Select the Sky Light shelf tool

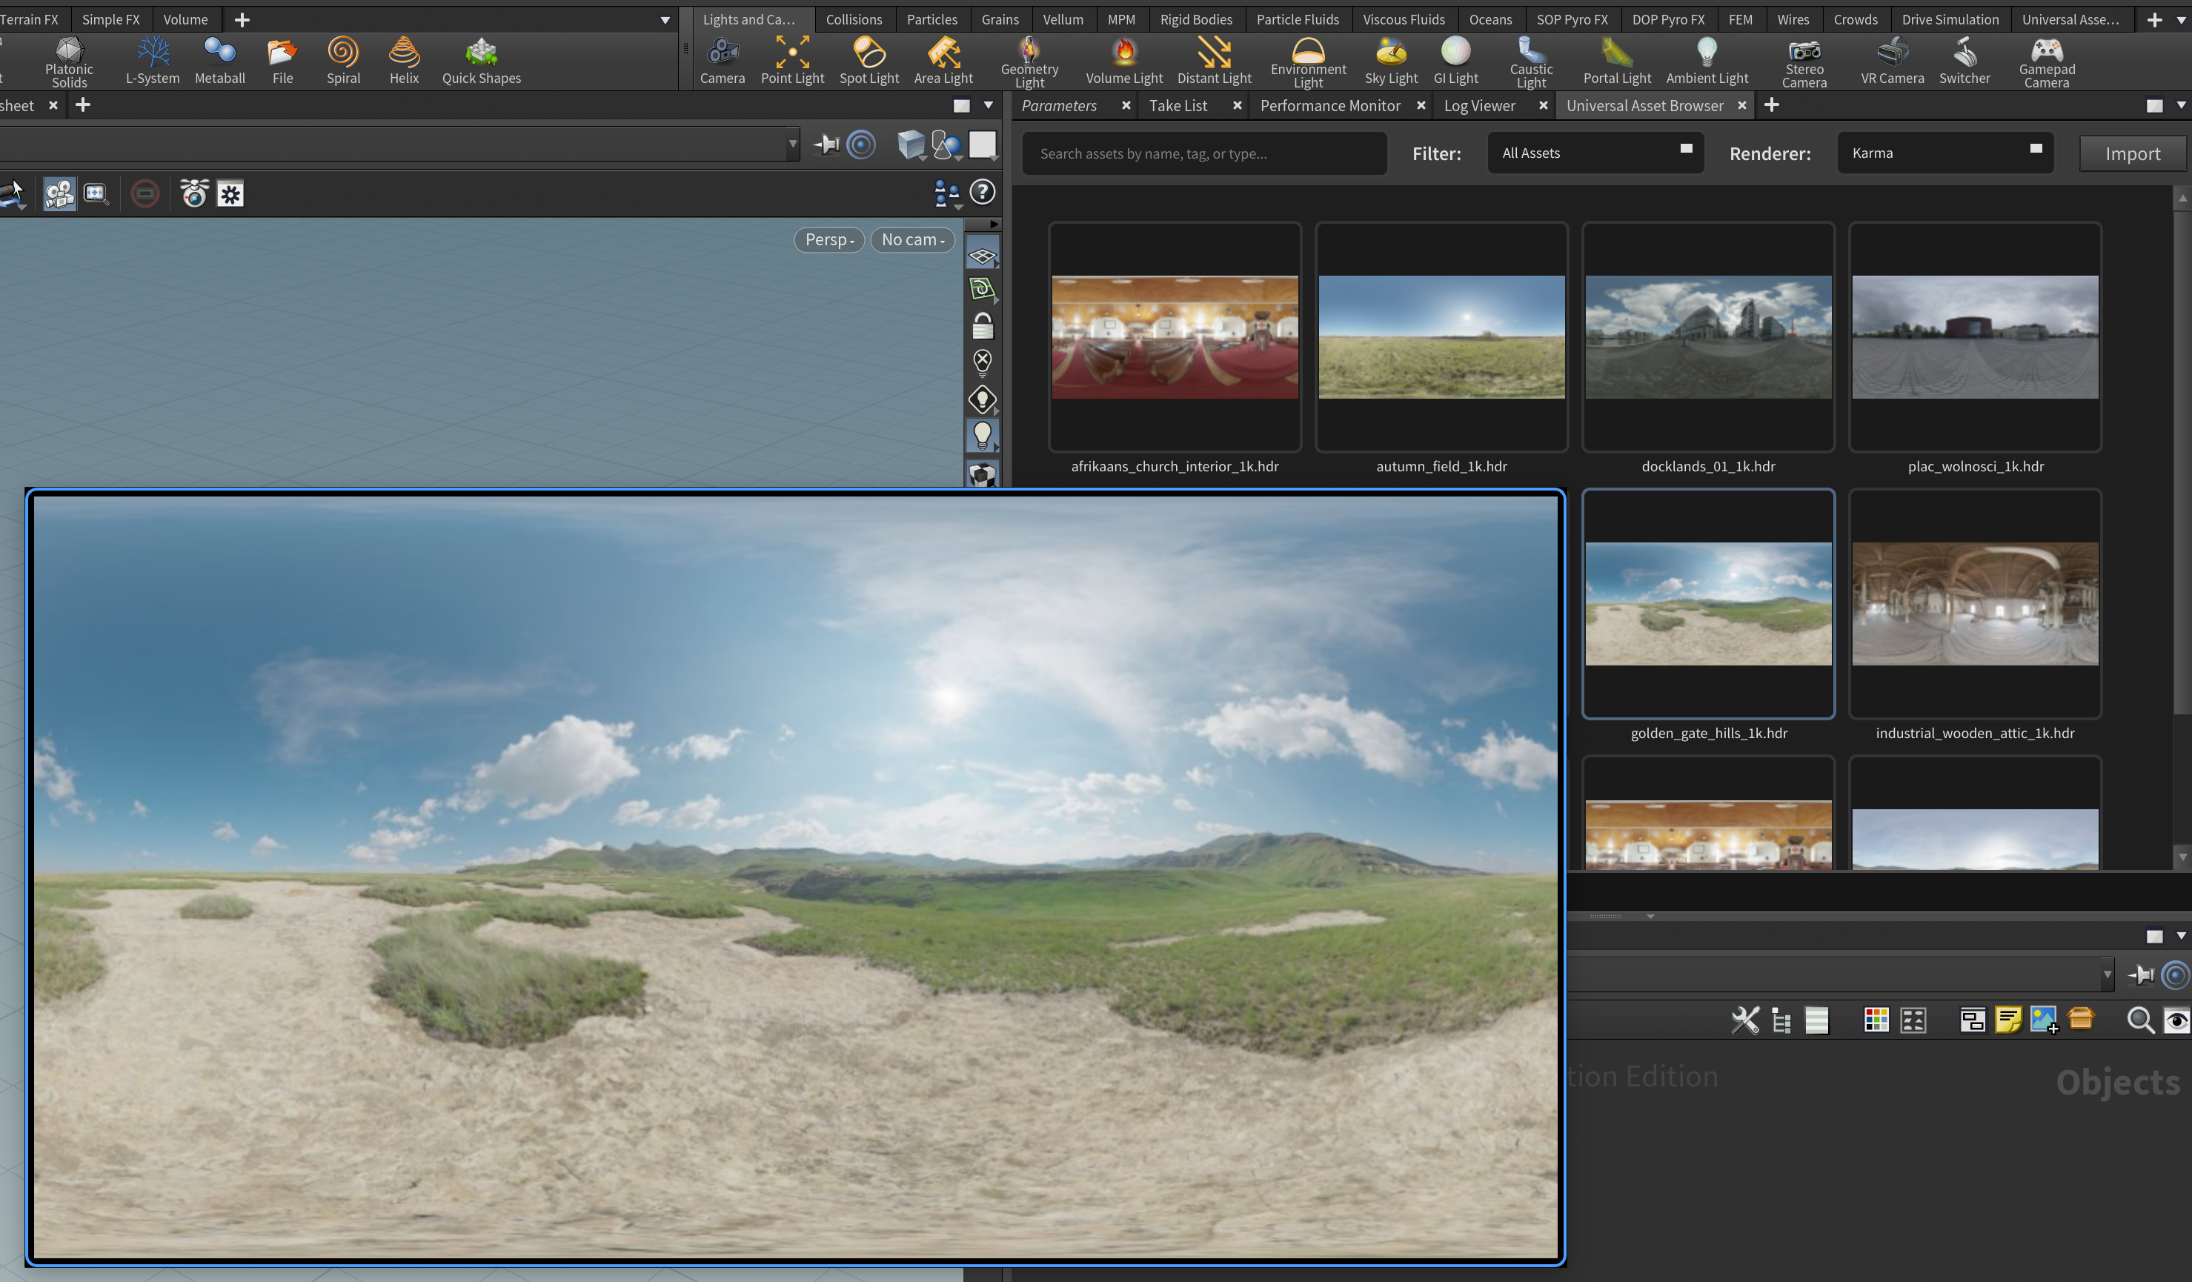[1390, 59]
